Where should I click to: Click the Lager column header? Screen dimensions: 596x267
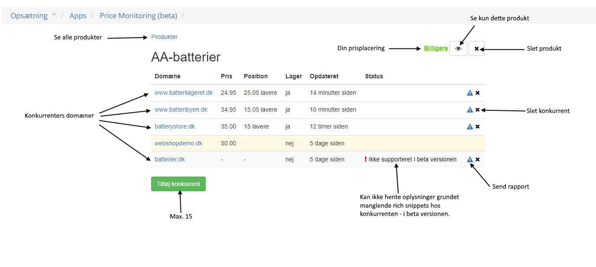coord(294,76)
